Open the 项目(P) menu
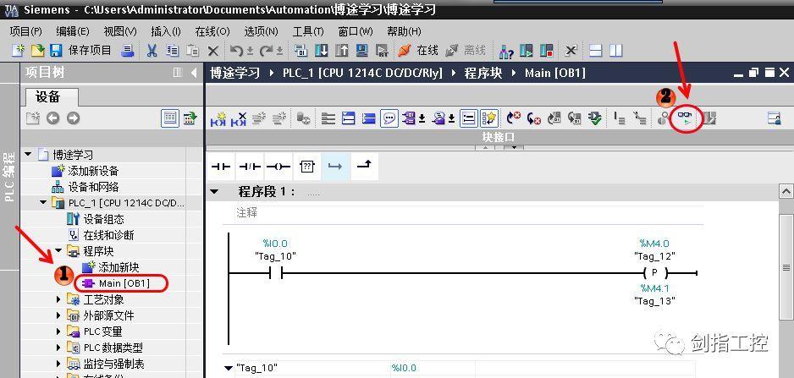Viewport: 794px width, 378px height. coord(26,31)
